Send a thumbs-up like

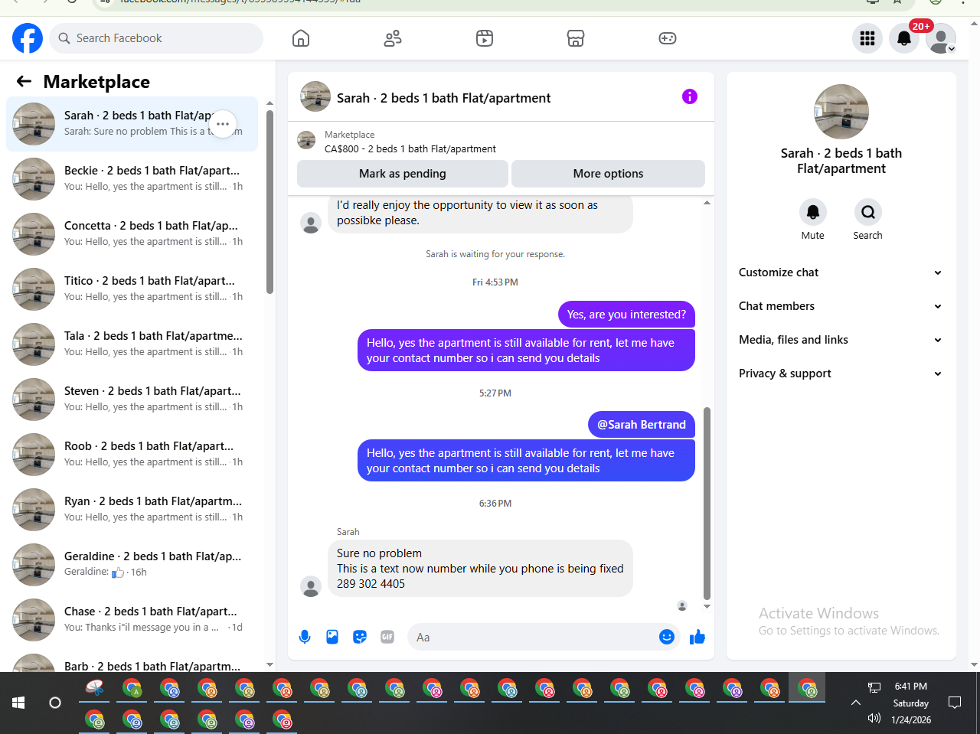[x=697, y=637]
